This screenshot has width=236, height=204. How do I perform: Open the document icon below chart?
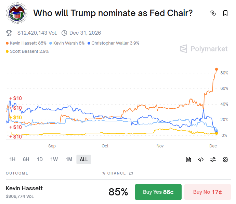(x=188, y=159)
